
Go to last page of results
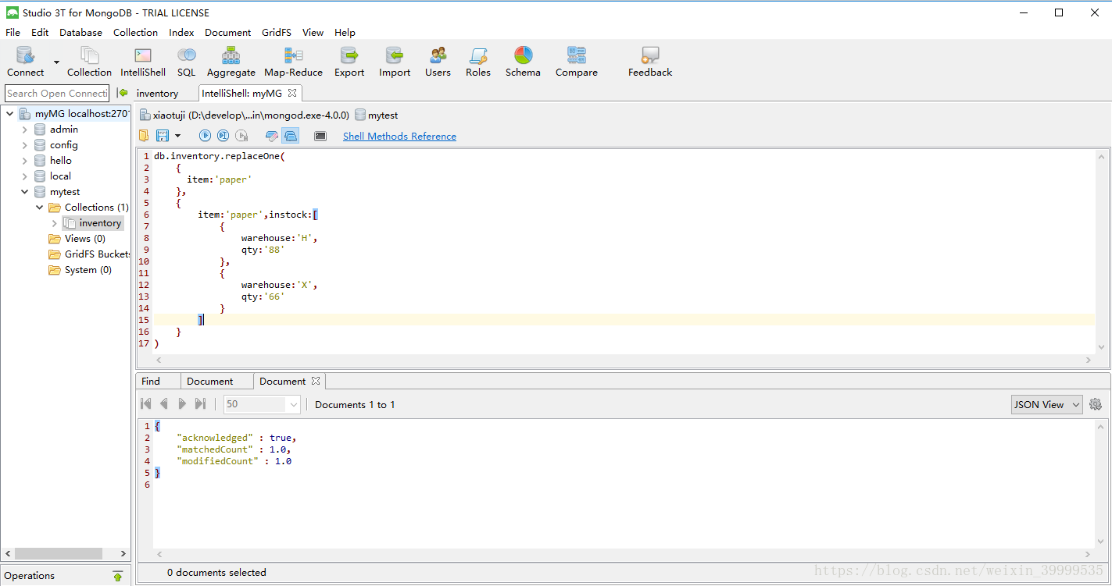[200, 404]
